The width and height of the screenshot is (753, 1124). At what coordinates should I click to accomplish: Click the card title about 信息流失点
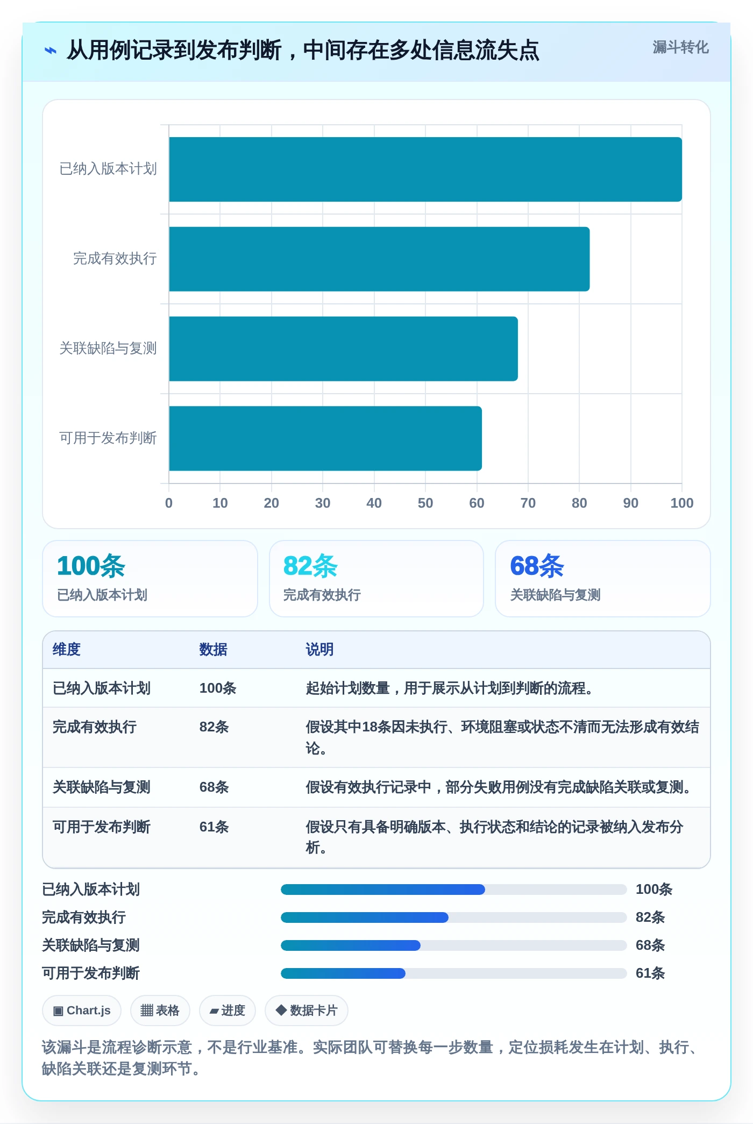[x=303, y=51]
